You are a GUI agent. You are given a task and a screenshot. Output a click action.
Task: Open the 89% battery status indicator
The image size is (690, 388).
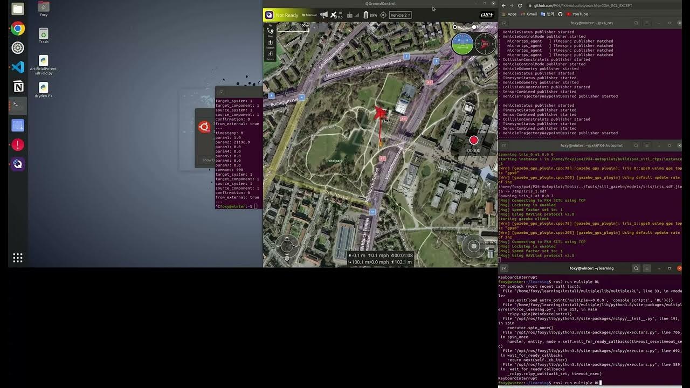(x=369, y=15)
